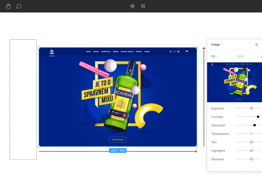The width and height of the screenshot is (262, 175).
Task: Click Novinky a události nav item
Action: click(127, 52)
